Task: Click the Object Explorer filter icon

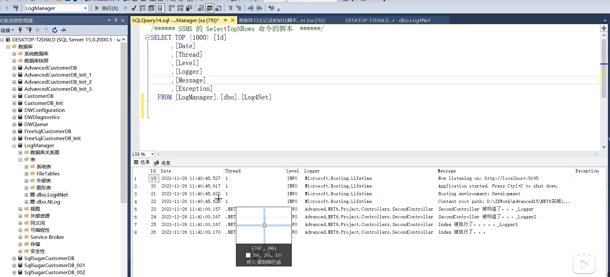Action: point(46,30)
